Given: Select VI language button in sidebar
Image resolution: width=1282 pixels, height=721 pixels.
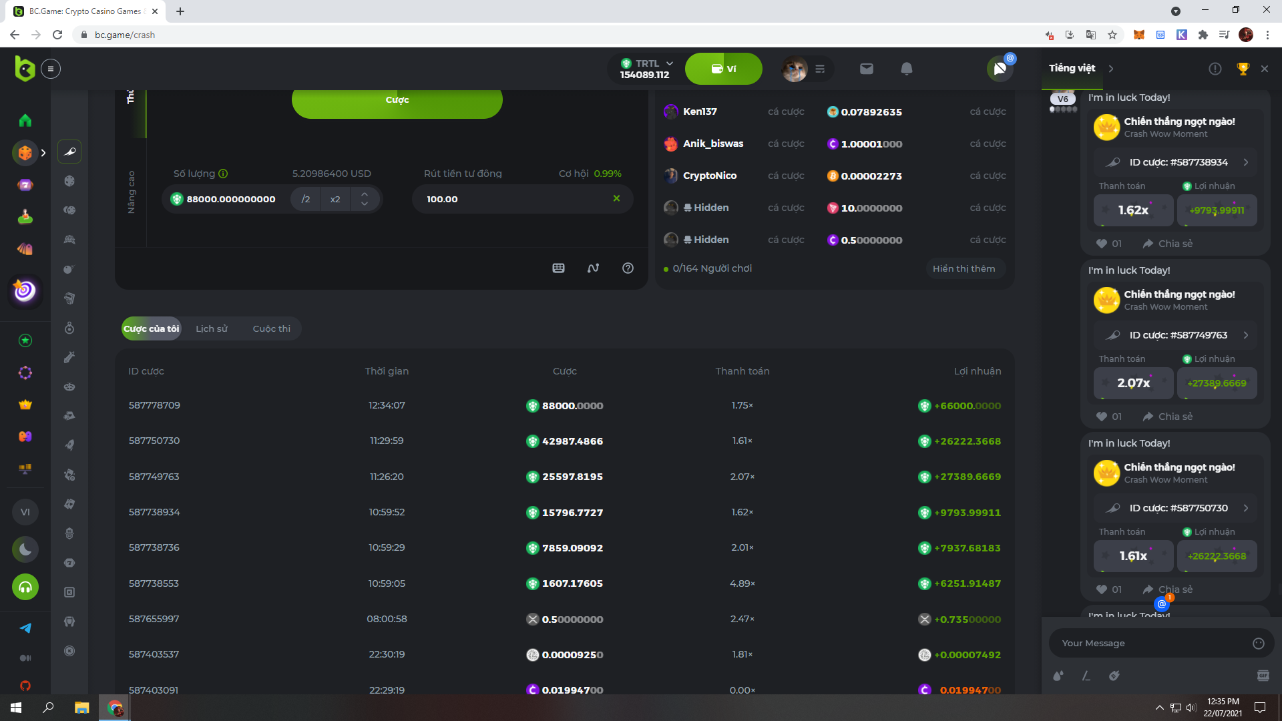Looking at the screenshot, I should [25, 512].
